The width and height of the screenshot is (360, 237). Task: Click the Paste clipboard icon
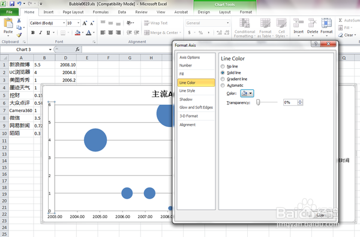pos(8,23)
